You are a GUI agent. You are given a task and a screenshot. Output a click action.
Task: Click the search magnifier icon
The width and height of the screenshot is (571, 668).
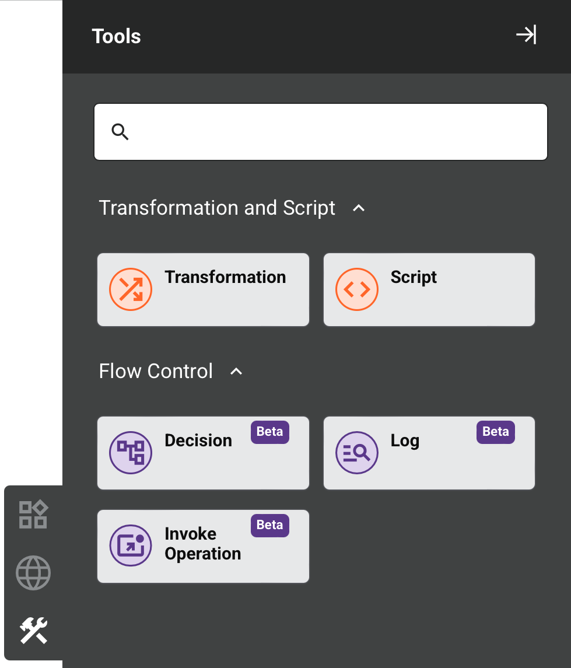point(121,132)
